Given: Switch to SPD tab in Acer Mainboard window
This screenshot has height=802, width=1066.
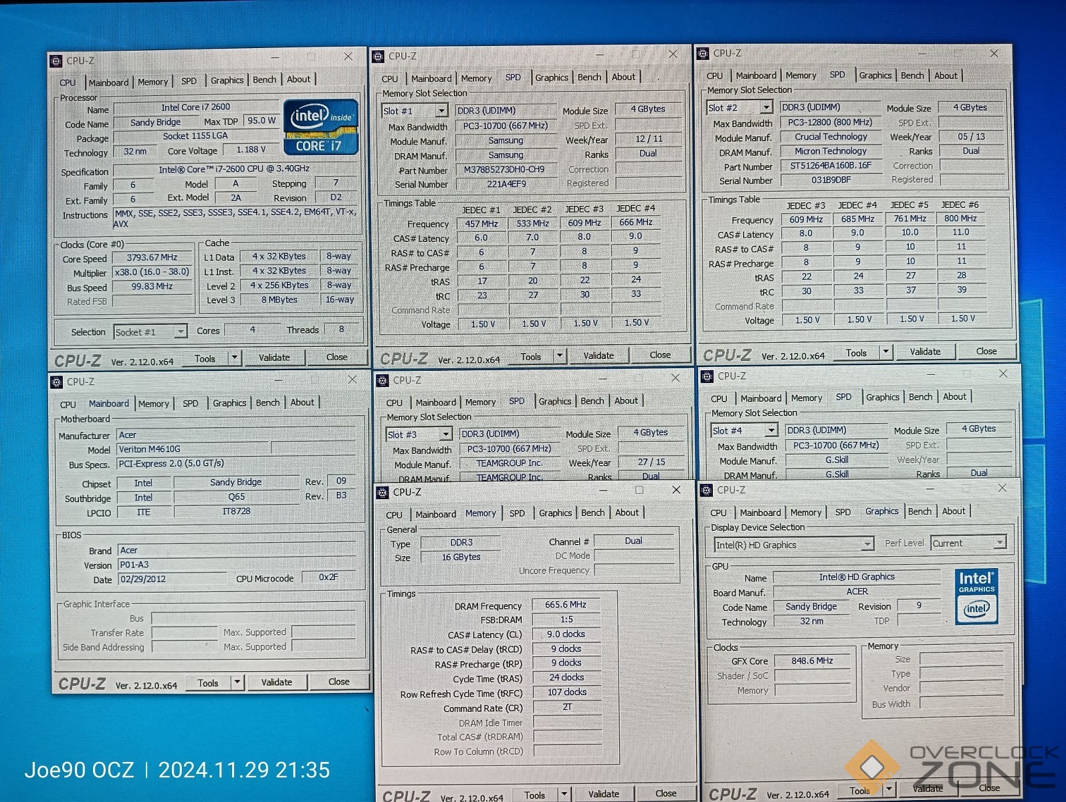Looking at the screenshot, I should [x=191, y=404].
